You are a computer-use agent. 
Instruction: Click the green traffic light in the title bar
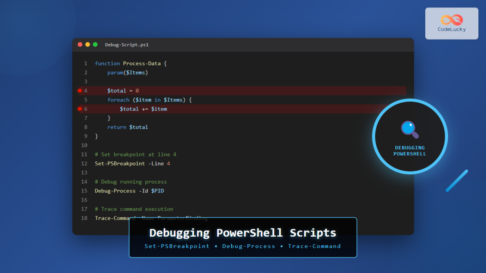(x=95, y=44)
